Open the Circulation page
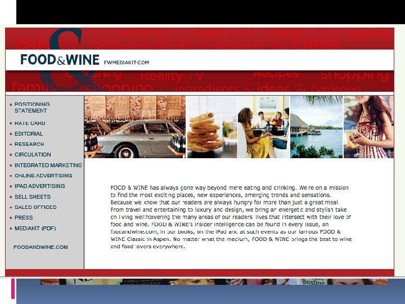Image resolution: width=405 pixels, height=304 pixels. coord(33,155)
